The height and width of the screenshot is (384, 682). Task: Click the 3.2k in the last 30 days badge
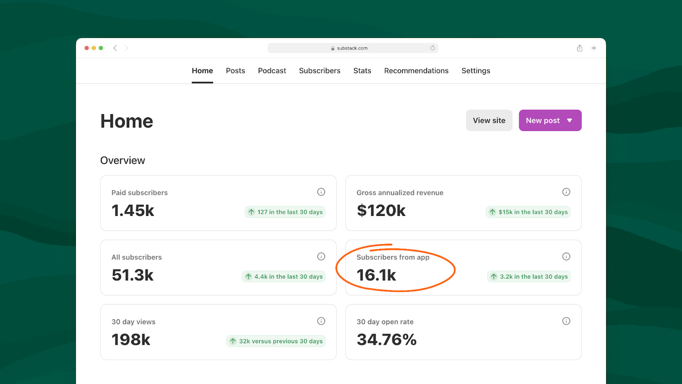[529, 276]
